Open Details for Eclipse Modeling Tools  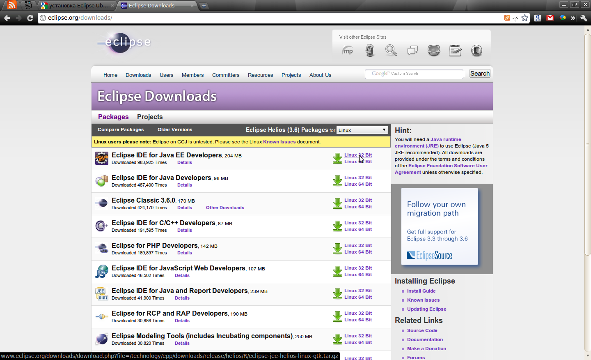[x=182, y=344]
